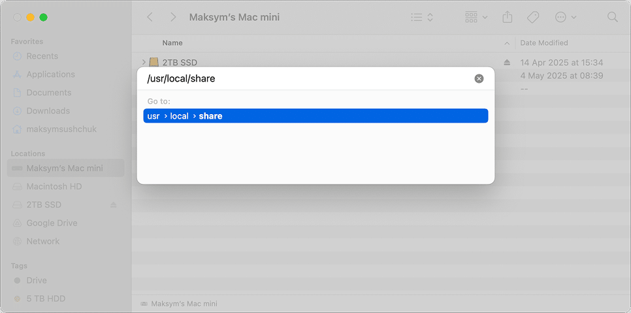Click the Tags icon in the toolbar
Screen dimensions: 631x313
pos(533,17)
